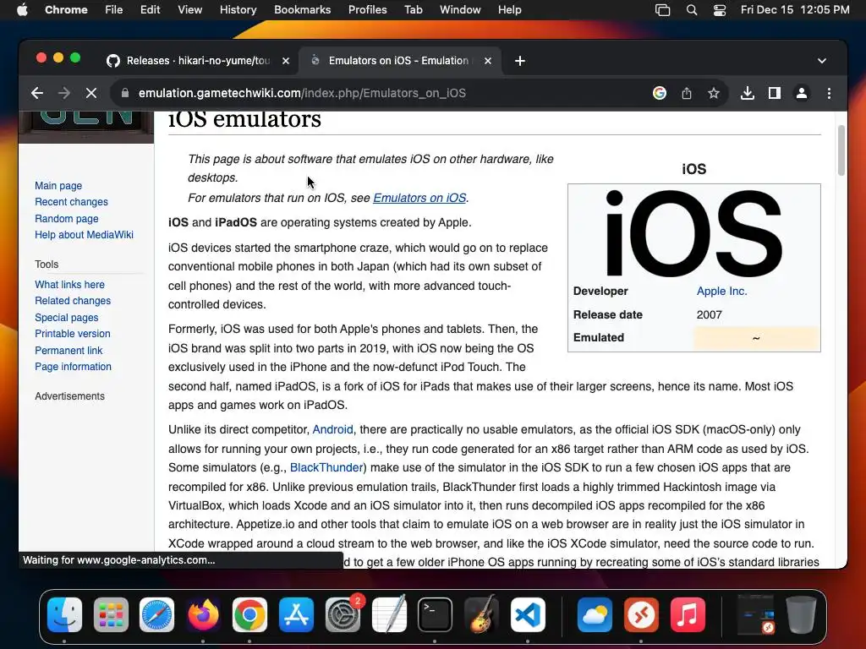Open the Apple menu
The height and width of the screenshot is (649, 866).
click(x=22, y=9)
